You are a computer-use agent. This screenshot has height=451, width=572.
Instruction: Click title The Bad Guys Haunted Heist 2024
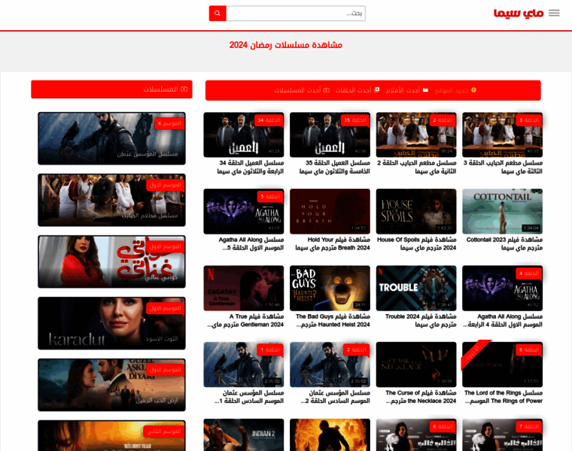[x=333, y=320]
